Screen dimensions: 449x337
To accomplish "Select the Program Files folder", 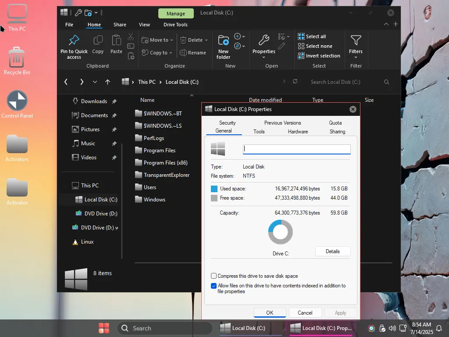I will [x=159, y=151].
